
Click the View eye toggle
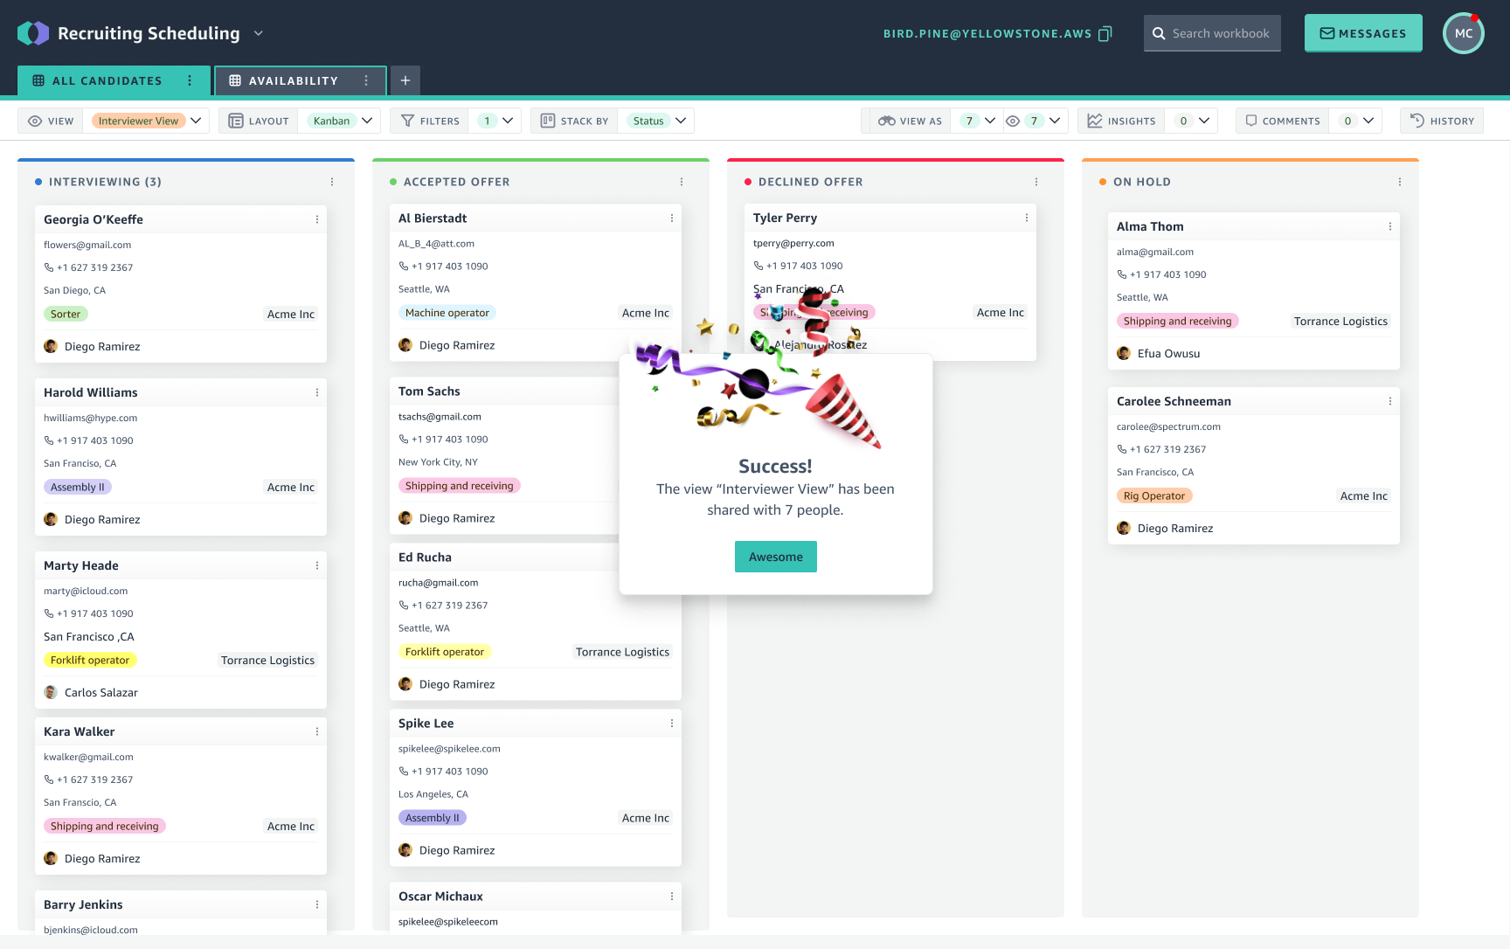pyautogui.click(x=32, y=121)
